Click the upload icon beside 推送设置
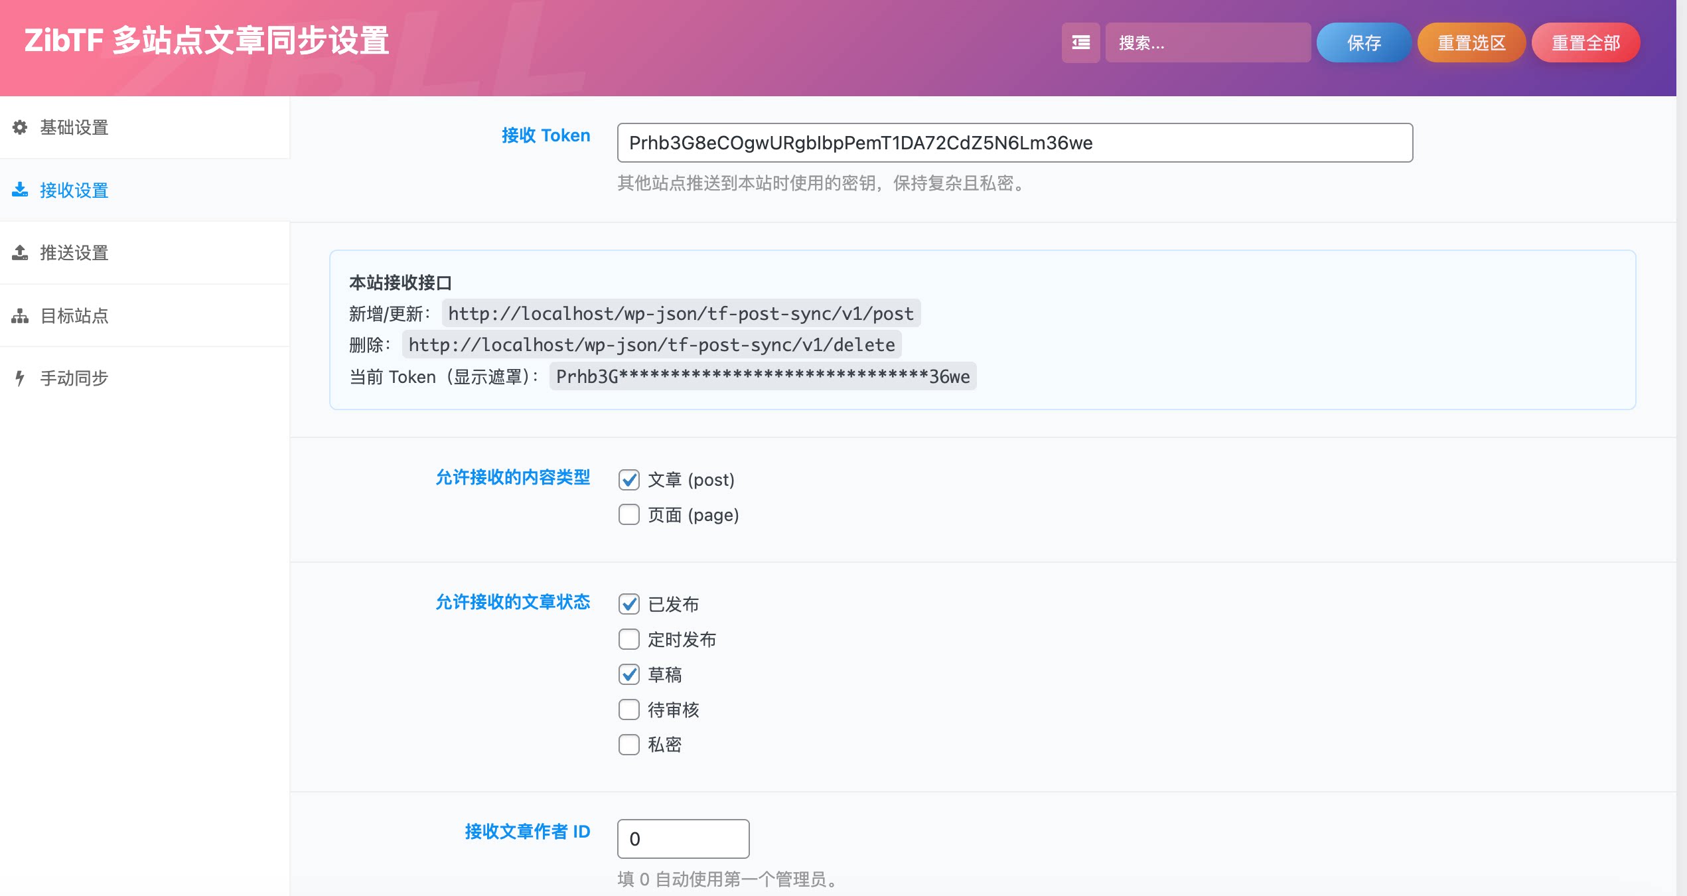 (x=20, y=252)
